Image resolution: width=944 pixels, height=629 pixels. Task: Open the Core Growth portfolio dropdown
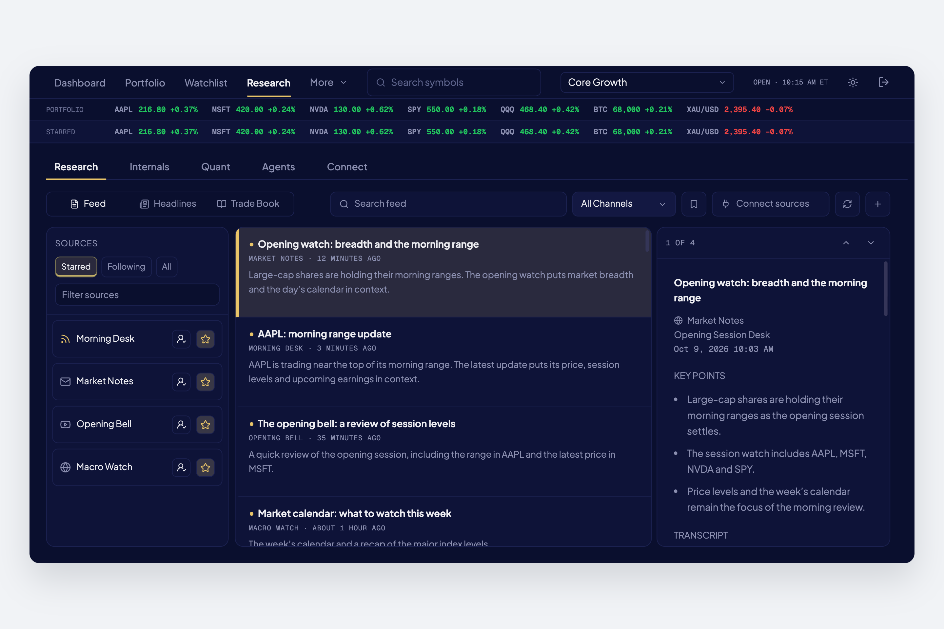tap(647, 82)
